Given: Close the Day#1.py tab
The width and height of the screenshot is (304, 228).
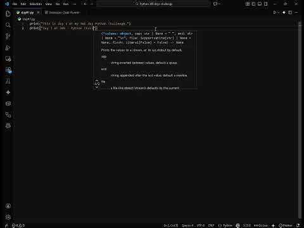Looking at the screenshot, I should (38, 13).
